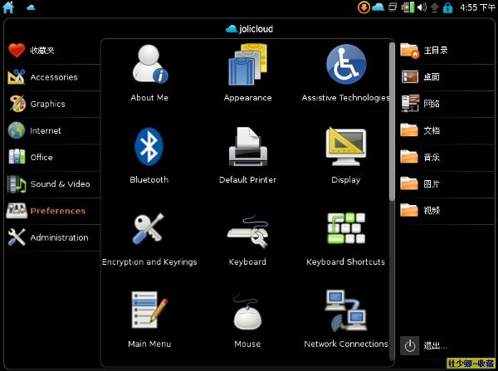The height and width of the screenshot is (371, 498).
Task: Click the preferences list scrollbar
Action: tap(392, 121)
